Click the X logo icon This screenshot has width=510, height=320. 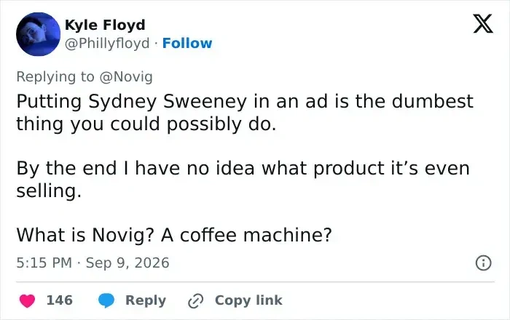[483, 23]
